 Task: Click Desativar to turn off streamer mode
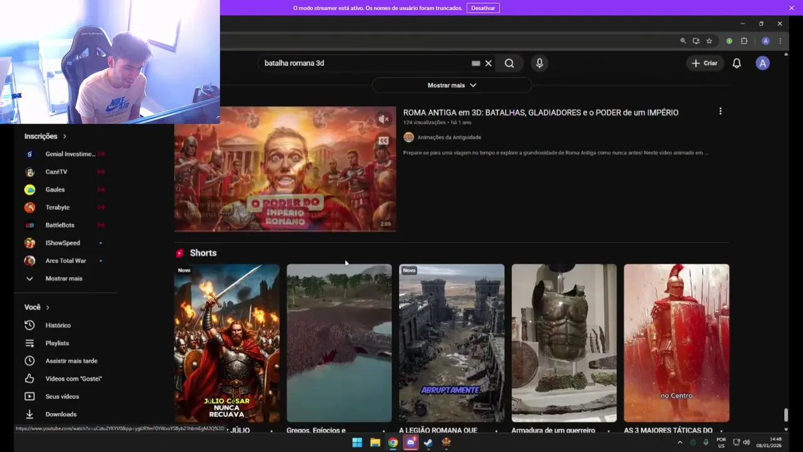coord(483,8)
